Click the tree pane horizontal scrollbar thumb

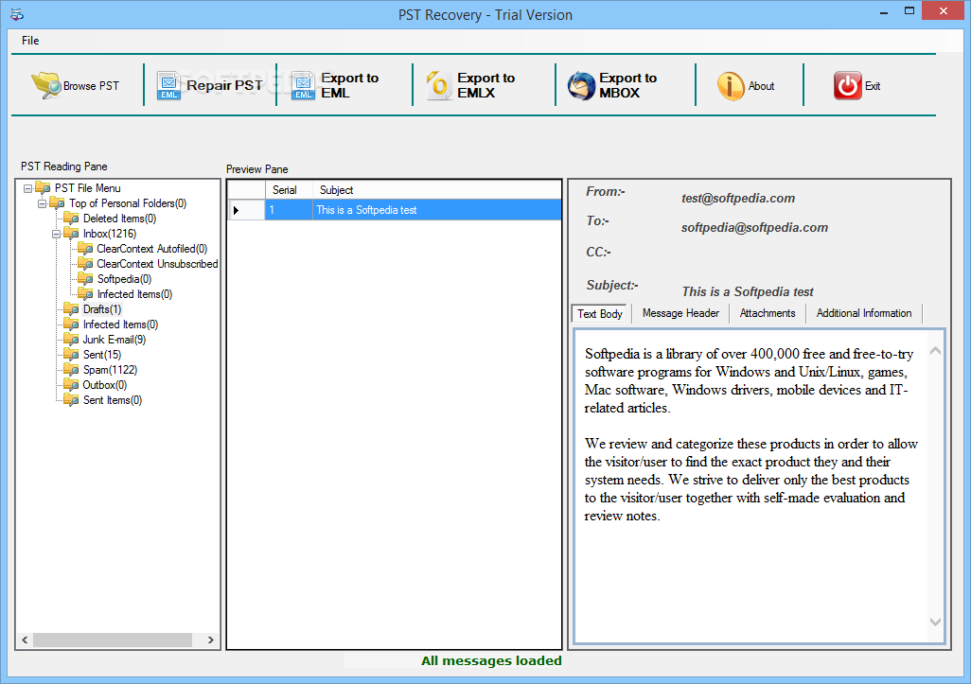pos(112,640)
